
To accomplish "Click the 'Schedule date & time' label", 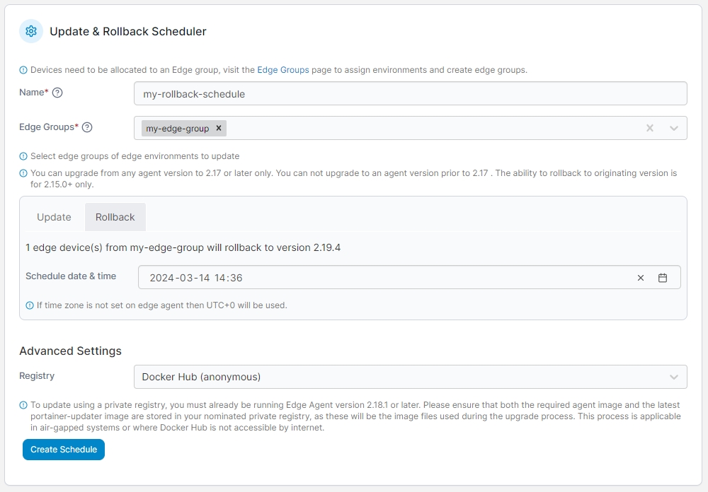I will [71, 276].
